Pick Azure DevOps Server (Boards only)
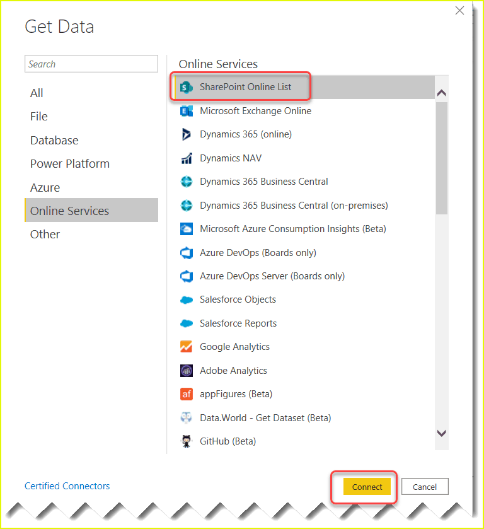Screen dimensions: 484x529 point(304,276)
